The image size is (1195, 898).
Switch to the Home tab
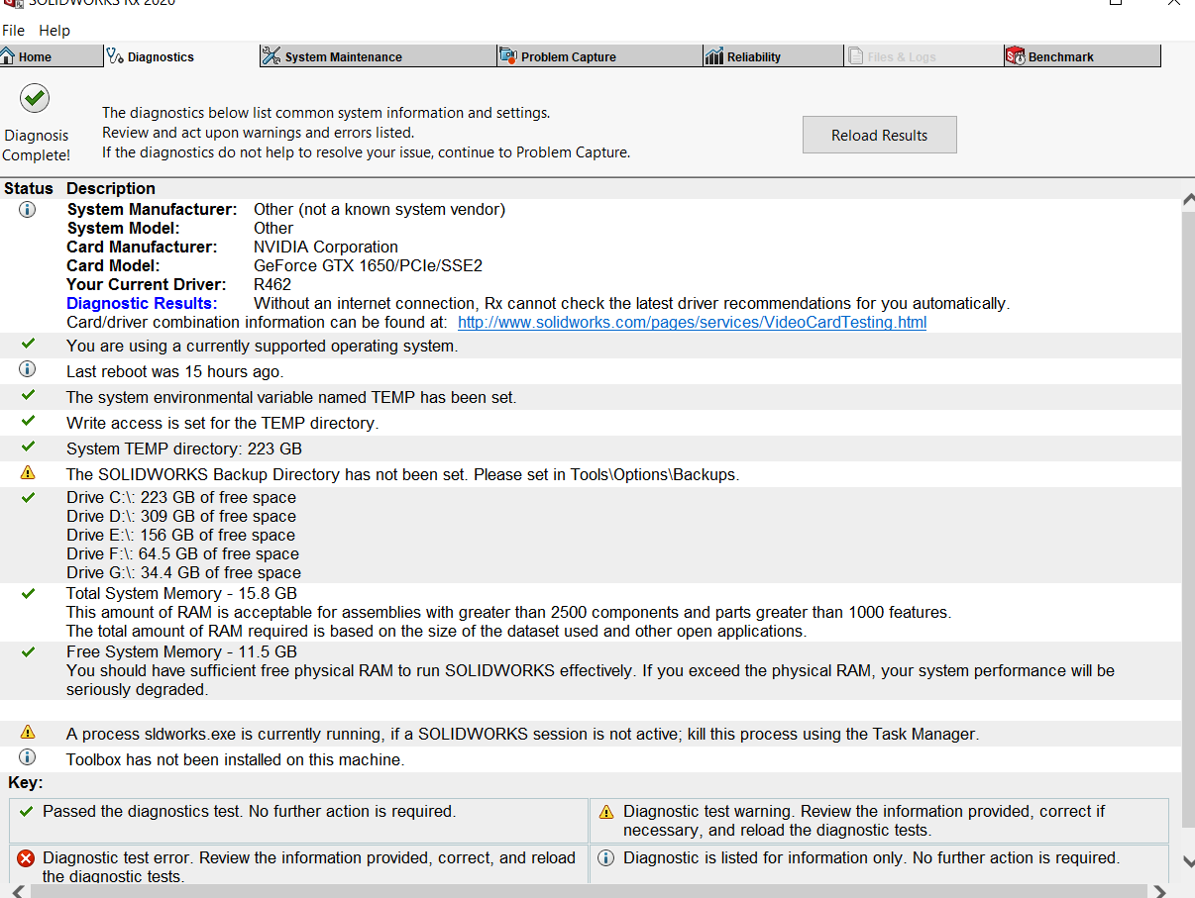tap(51, 56)
